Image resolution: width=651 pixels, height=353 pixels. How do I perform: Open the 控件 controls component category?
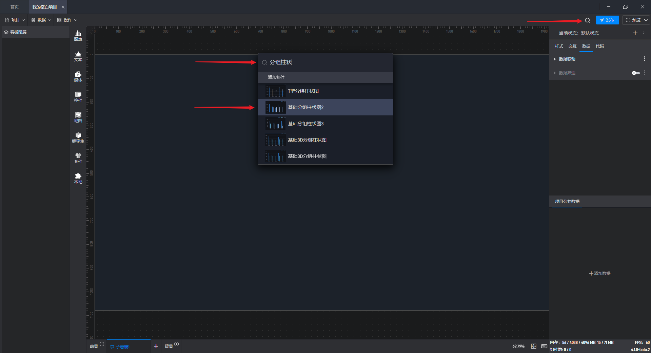[x=78, y=97]
